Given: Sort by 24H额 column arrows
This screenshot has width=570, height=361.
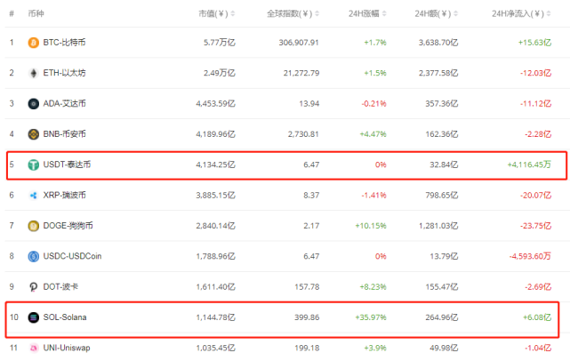Looking at the screenshot, I should pos(456,14).
